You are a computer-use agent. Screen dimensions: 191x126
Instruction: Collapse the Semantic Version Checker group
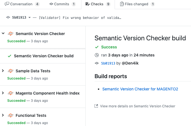tap(3, 33)
